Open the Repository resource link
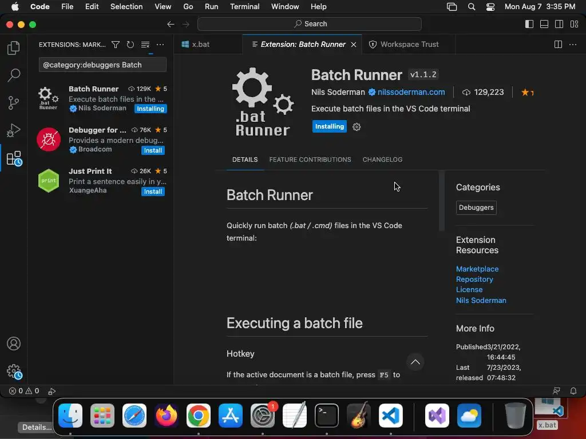 (474, 279)
